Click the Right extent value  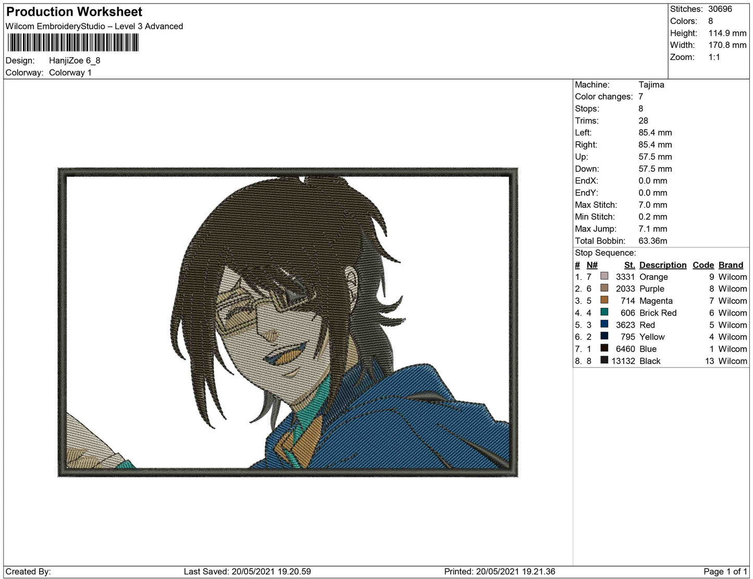656,144
